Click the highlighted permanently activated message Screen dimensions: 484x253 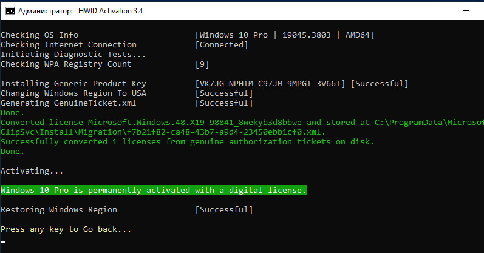(x=154, y=191)
